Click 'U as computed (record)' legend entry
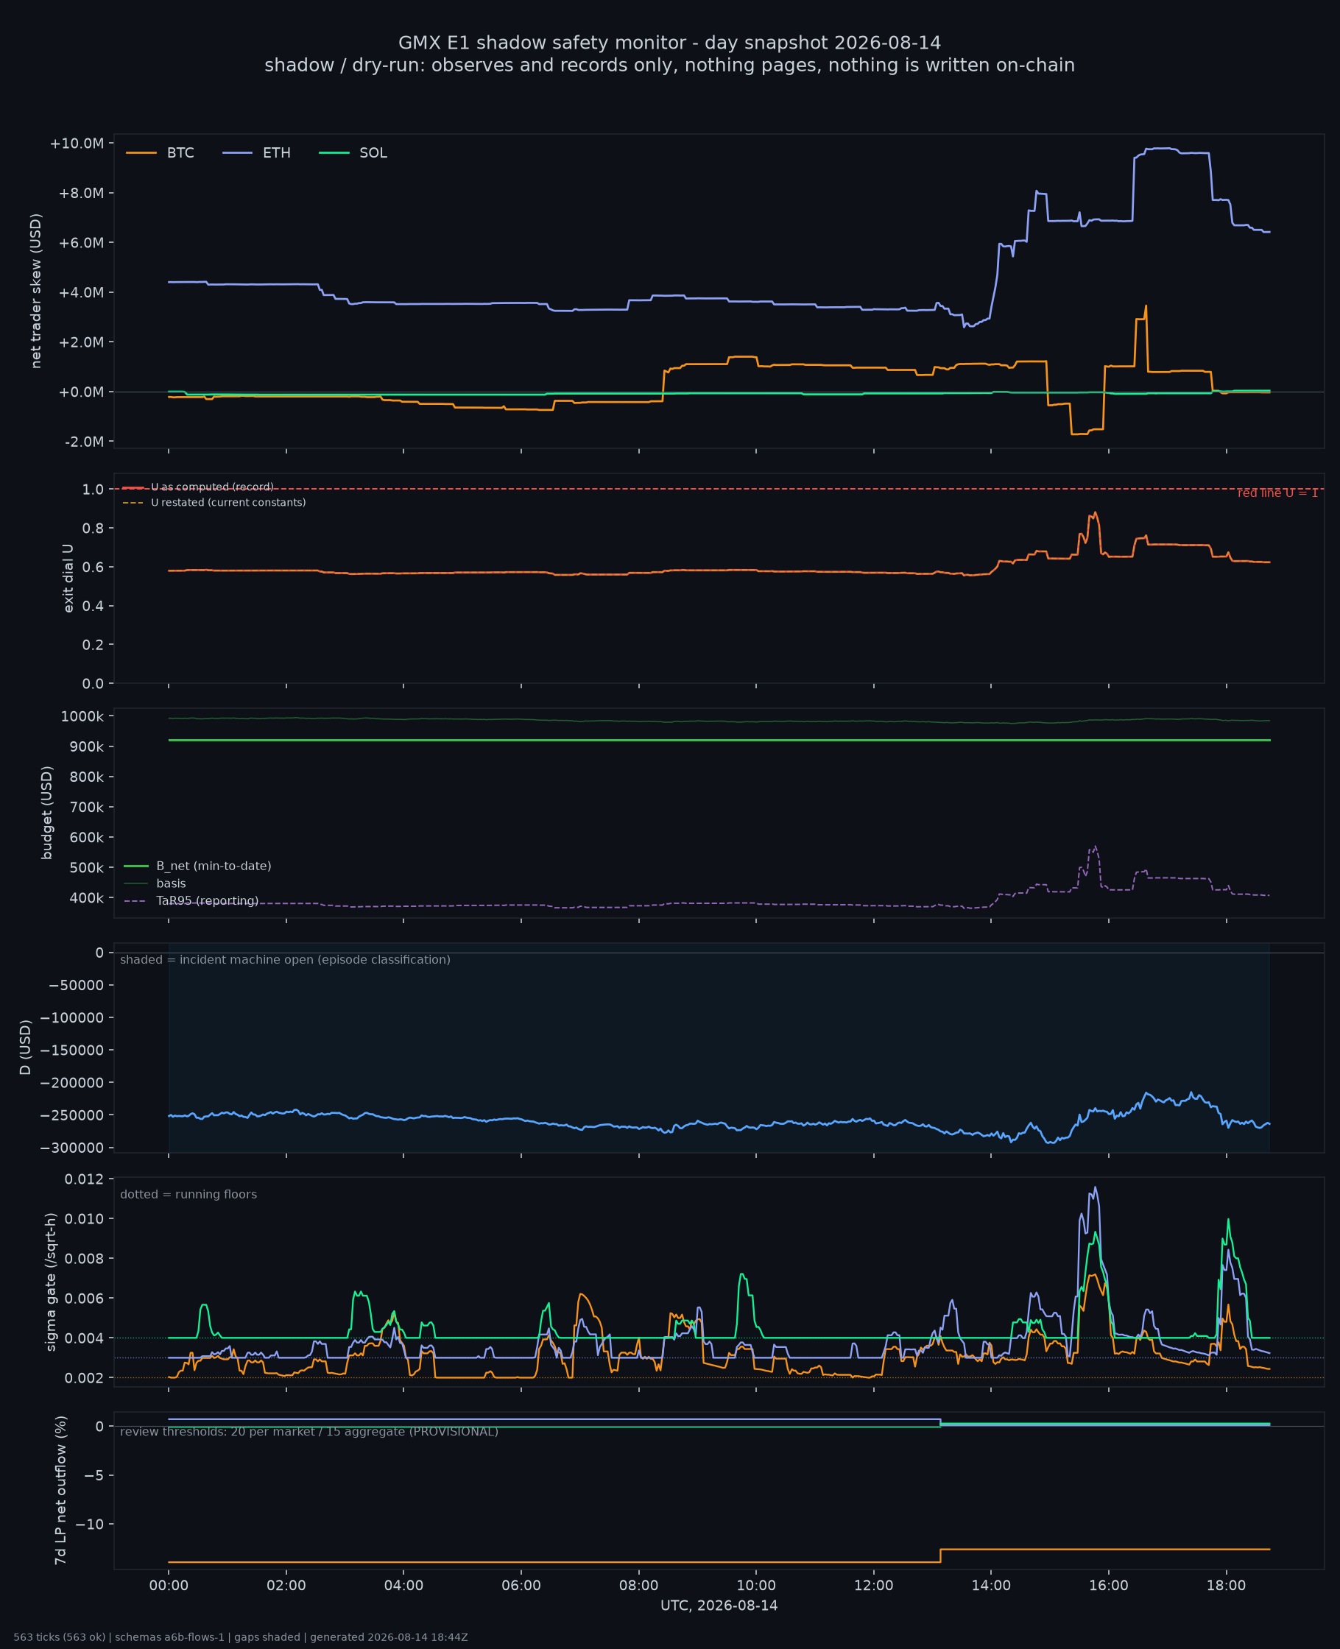 tap(198, 487)
